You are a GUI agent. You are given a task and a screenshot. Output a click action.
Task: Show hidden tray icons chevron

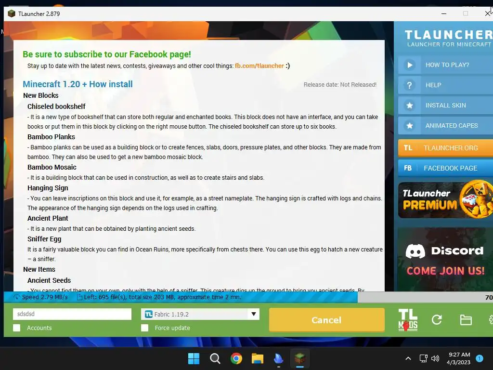click(x=408, y=358)
